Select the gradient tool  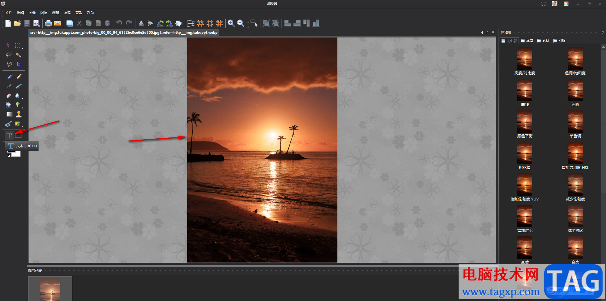pyautogui.click(x=9, y=114)
